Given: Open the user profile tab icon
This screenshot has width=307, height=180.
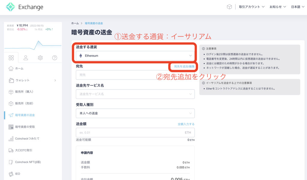Looking at the screenshot, I should [26, 58].
